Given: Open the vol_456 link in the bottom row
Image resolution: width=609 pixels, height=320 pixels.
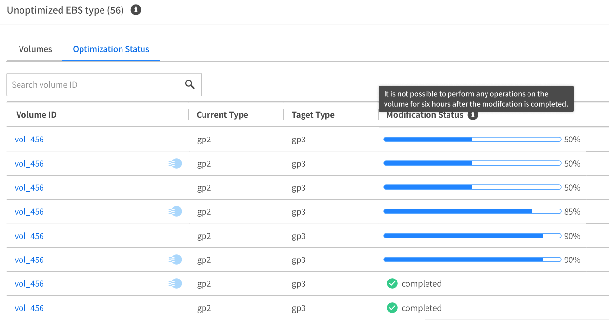Looking at the screenshot, I should (29, 308).
